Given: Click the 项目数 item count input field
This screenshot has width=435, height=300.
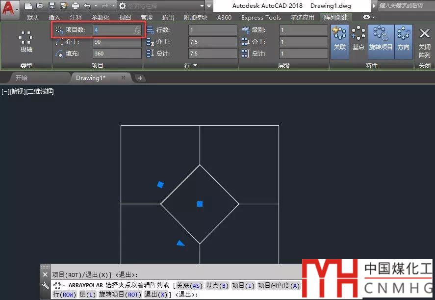Looking at the screenshot, I should point(113,30).
